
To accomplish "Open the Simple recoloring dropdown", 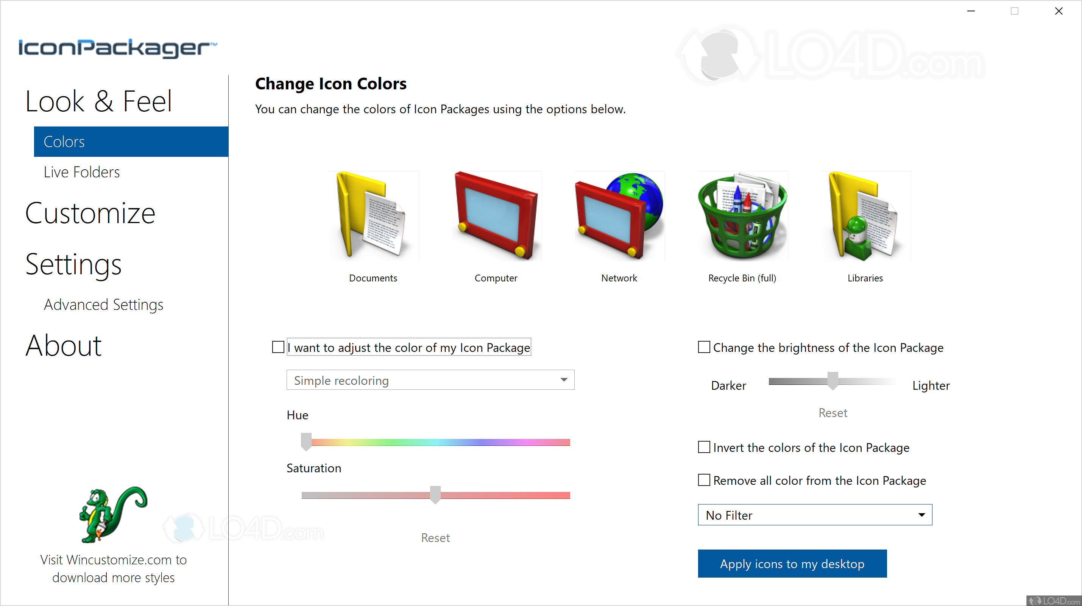I will 429,380.
